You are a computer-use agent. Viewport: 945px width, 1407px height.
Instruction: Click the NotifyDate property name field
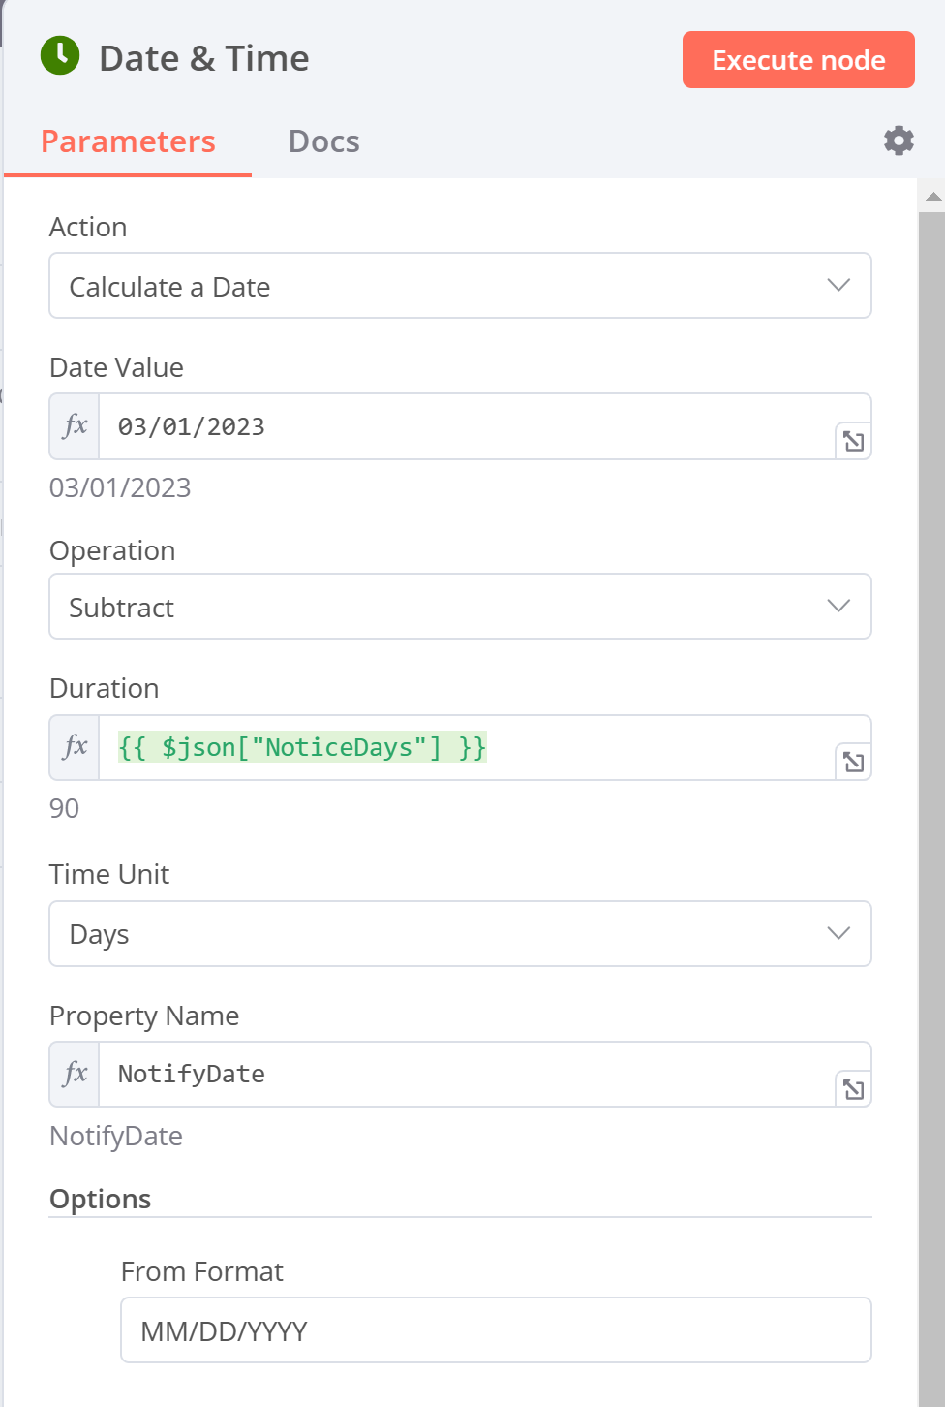465,1074
